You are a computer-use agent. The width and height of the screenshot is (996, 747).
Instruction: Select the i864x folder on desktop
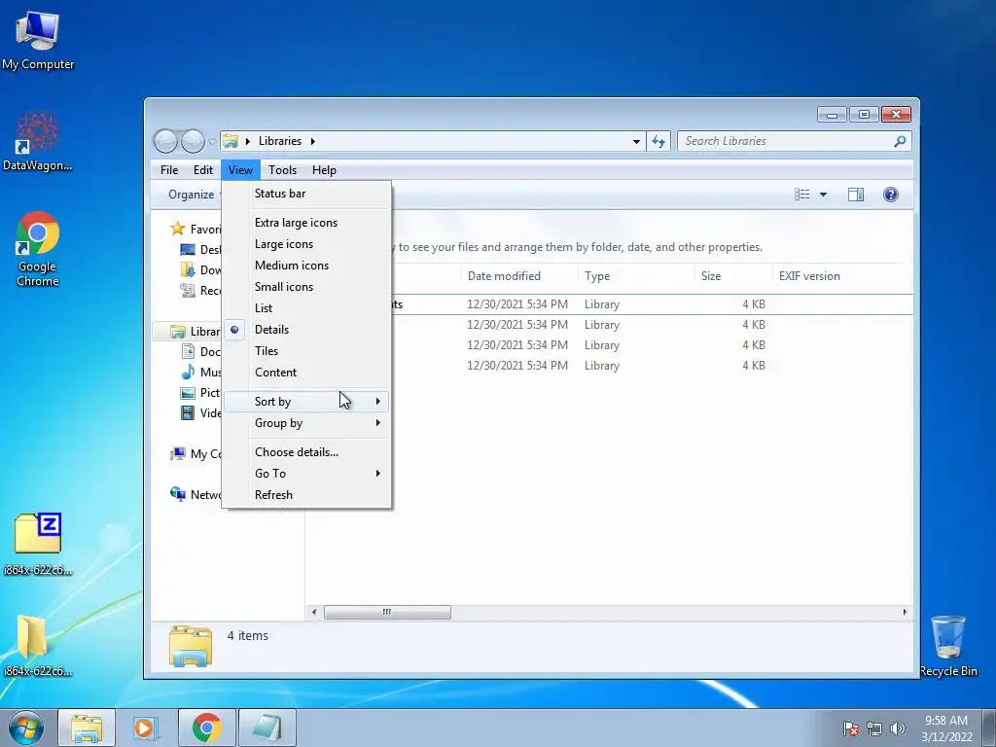point(38,645)
